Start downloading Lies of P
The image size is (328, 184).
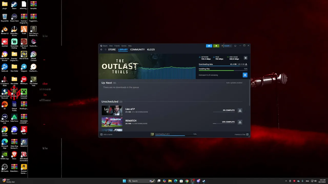240,110
